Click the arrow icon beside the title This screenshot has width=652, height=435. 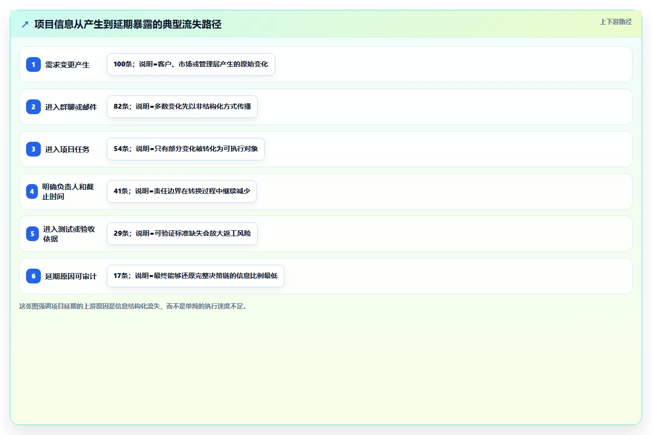[25, 24]
